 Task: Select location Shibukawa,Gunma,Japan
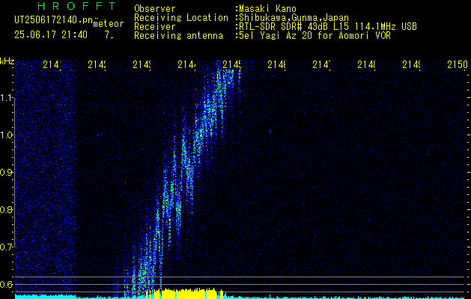[294, 18]
